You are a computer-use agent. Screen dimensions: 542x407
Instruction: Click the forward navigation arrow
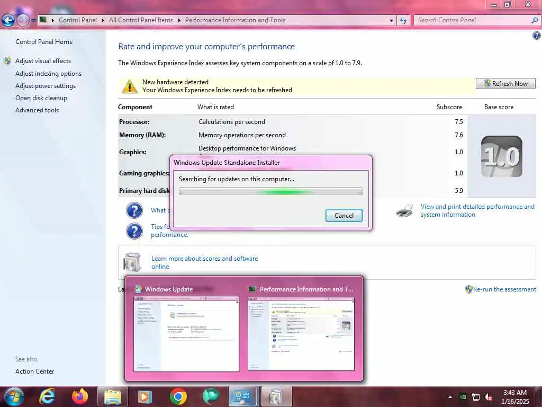[x=23, y=21]
